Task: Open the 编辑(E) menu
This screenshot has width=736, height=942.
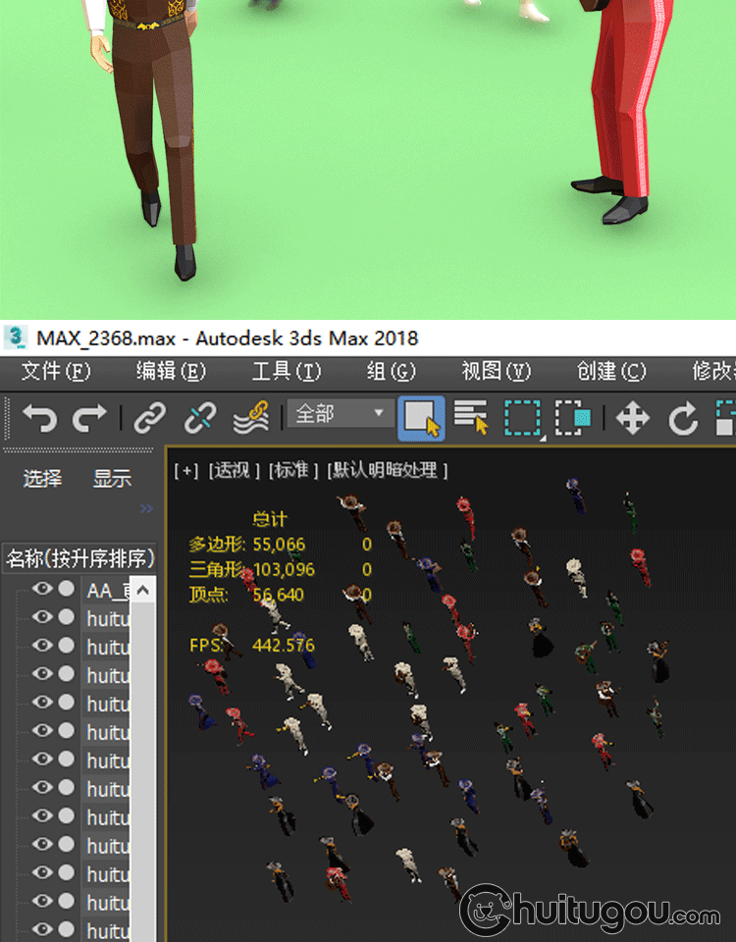Action: tap(171, 371)
